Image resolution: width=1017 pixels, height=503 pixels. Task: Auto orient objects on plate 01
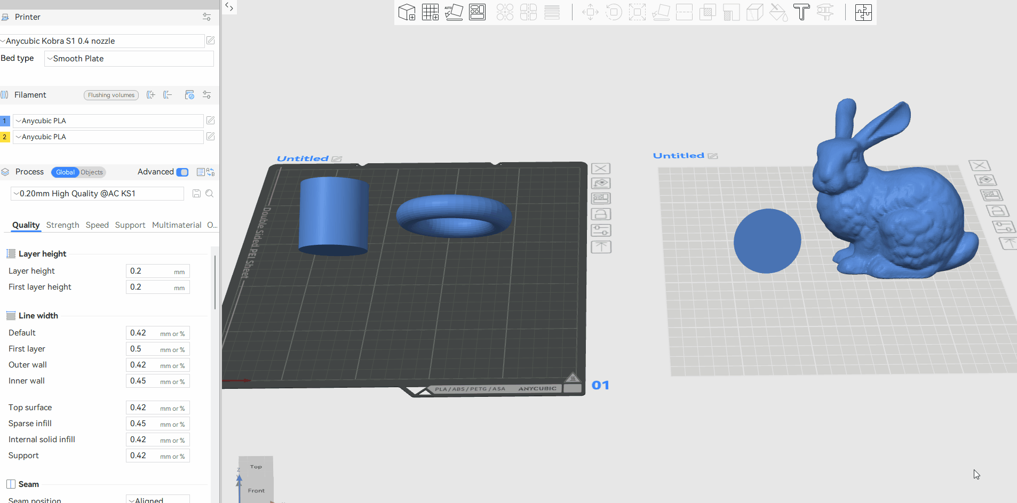click(601, 183)
